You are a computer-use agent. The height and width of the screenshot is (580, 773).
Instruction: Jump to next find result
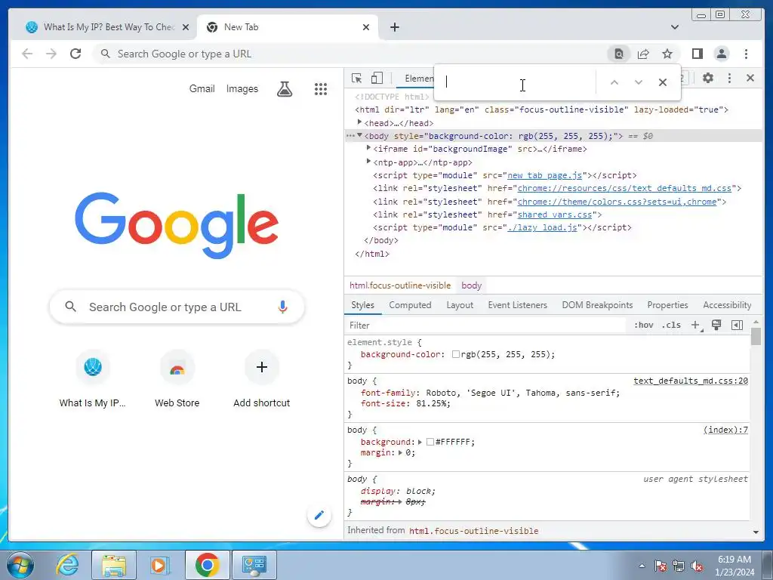(x=639, y=82)
